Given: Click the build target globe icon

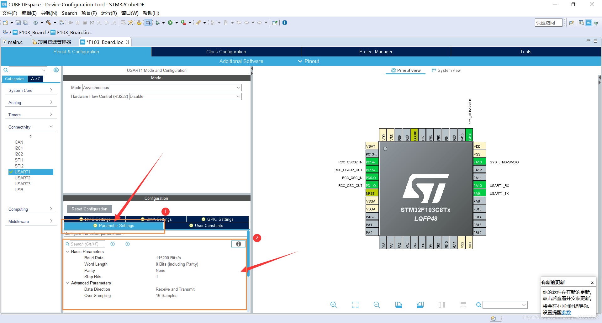Looking at the screenshot, I should tap(35, 23).
